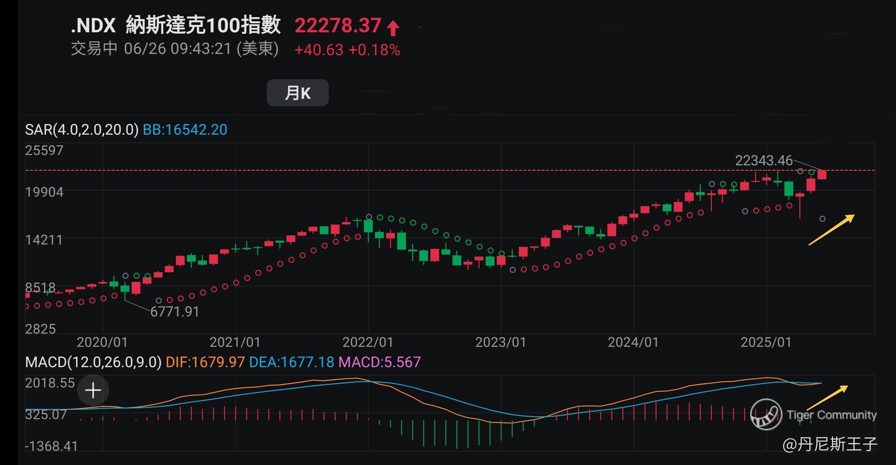This screenshot has width=896, height=465.
Task: Click the 19904 price axis label
Action: (44, 192)
